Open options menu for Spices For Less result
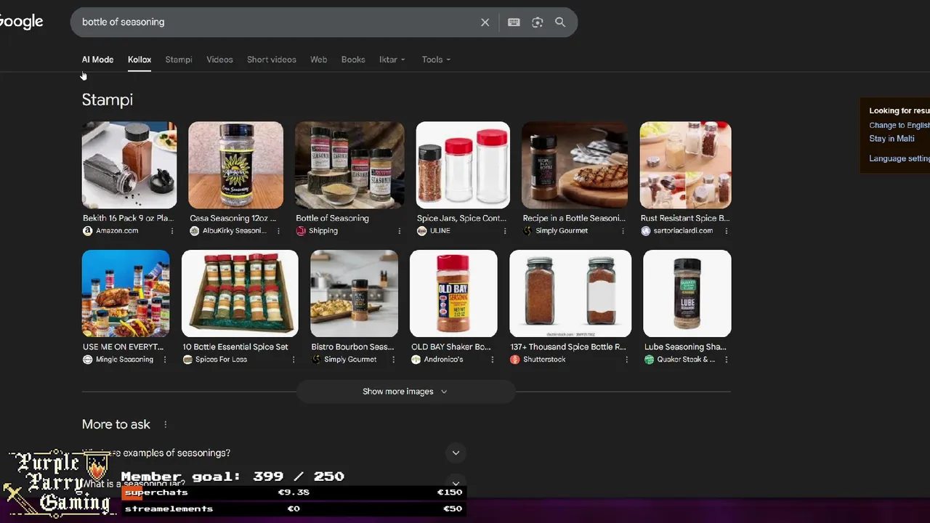Screen dimensions: 930x523 294,360
